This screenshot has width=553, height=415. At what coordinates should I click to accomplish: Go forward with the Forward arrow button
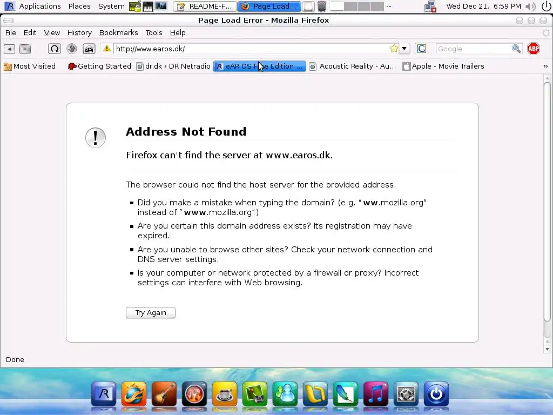(25, 49)
